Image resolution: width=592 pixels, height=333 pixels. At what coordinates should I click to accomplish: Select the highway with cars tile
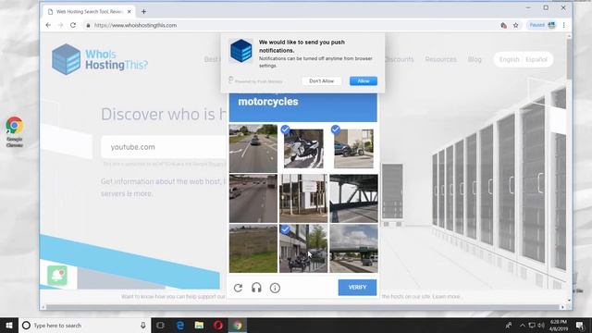(253, 148)
